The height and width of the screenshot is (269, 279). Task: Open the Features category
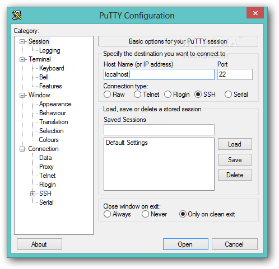tap(50, 86)
